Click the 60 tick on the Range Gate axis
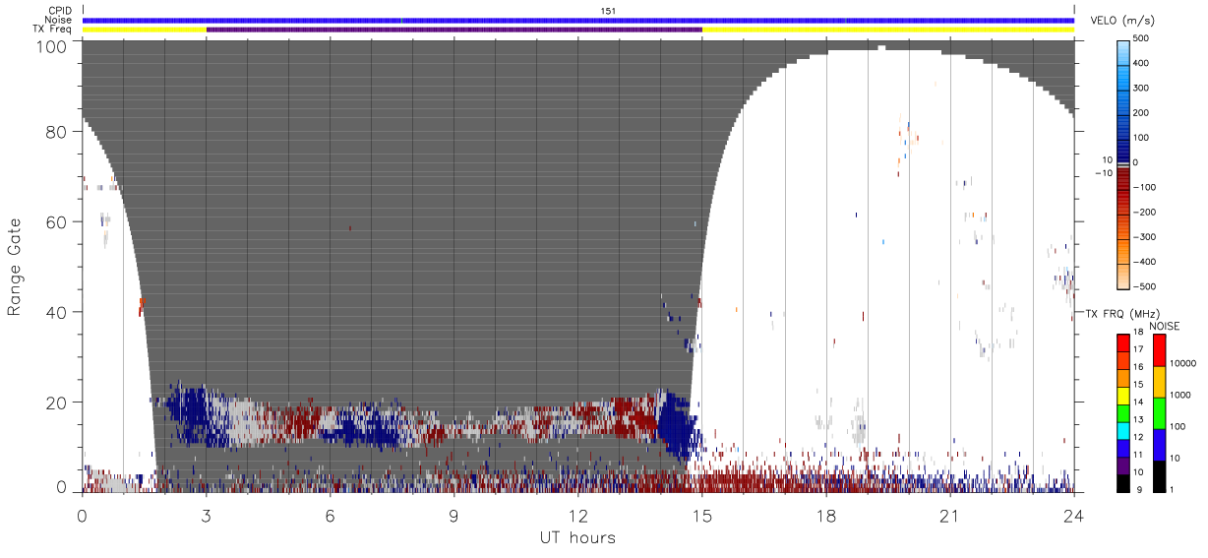The width and height of the screenshot is (1208, 558). 57,221
